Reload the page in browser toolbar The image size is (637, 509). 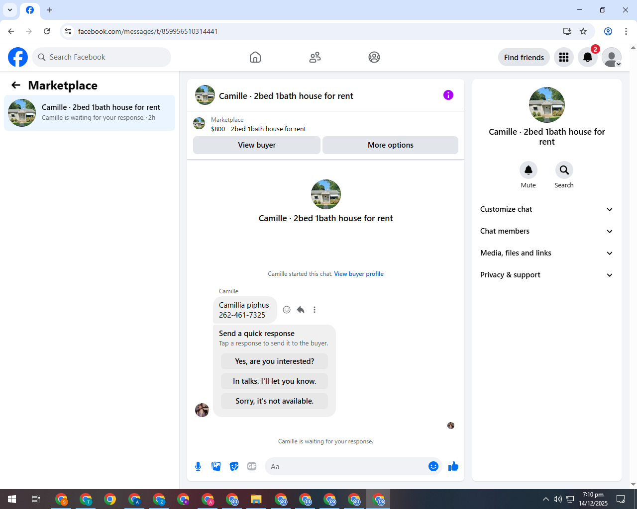(x=47, y=31)
